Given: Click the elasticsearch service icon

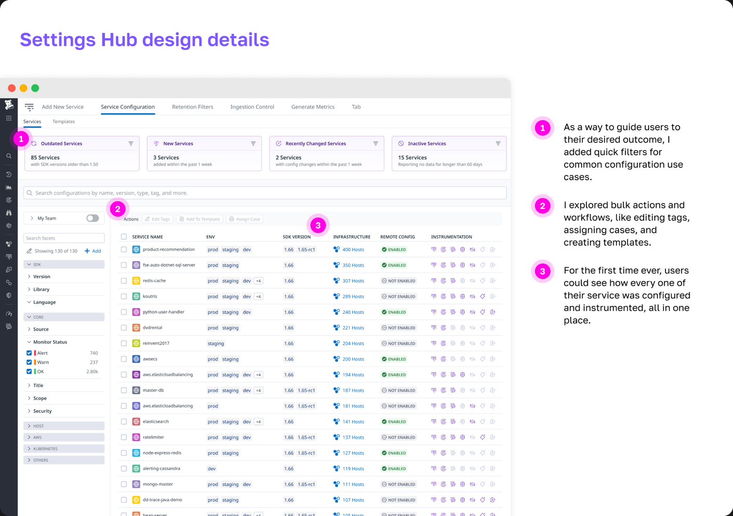Looking at the screenshot, I should 136,421.
